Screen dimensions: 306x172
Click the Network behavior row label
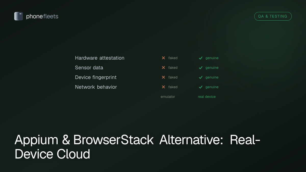96,87
